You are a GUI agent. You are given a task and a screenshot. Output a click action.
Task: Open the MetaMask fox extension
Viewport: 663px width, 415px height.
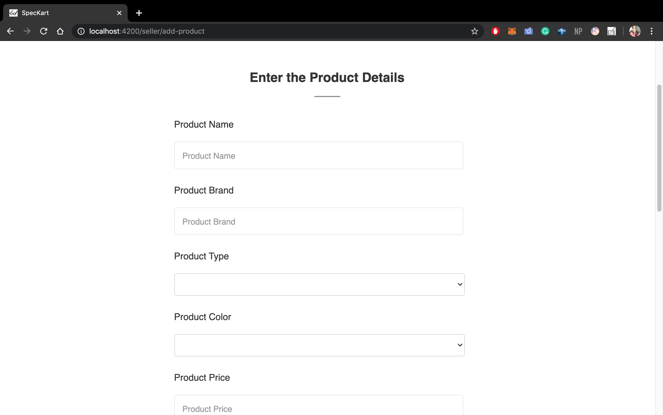(x=512, y=31)
